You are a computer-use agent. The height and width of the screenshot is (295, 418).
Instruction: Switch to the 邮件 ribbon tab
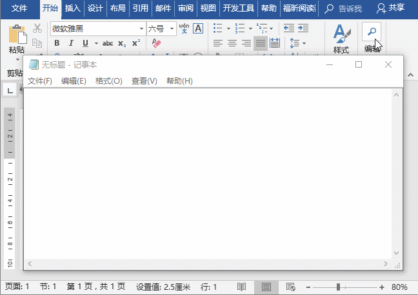point(163,8)
